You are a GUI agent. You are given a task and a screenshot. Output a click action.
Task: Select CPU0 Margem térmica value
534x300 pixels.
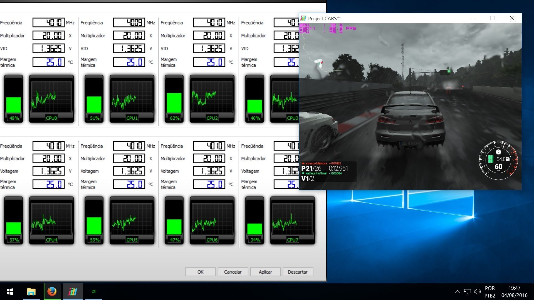pyautogui.click(x=49, y=62)
